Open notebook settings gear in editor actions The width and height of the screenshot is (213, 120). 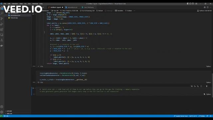205,7
